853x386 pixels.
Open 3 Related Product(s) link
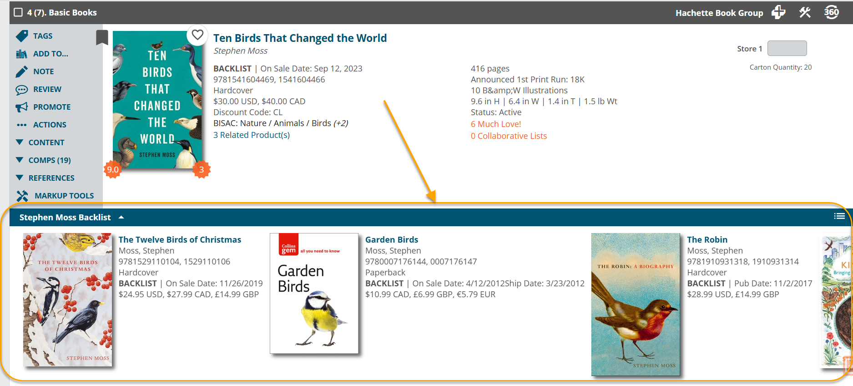pyautogui.click(x=252, y=135)
